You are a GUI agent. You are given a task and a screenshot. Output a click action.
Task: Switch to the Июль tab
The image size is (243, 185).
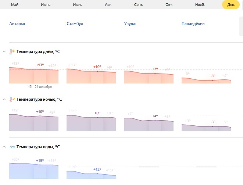click(78, 5)
